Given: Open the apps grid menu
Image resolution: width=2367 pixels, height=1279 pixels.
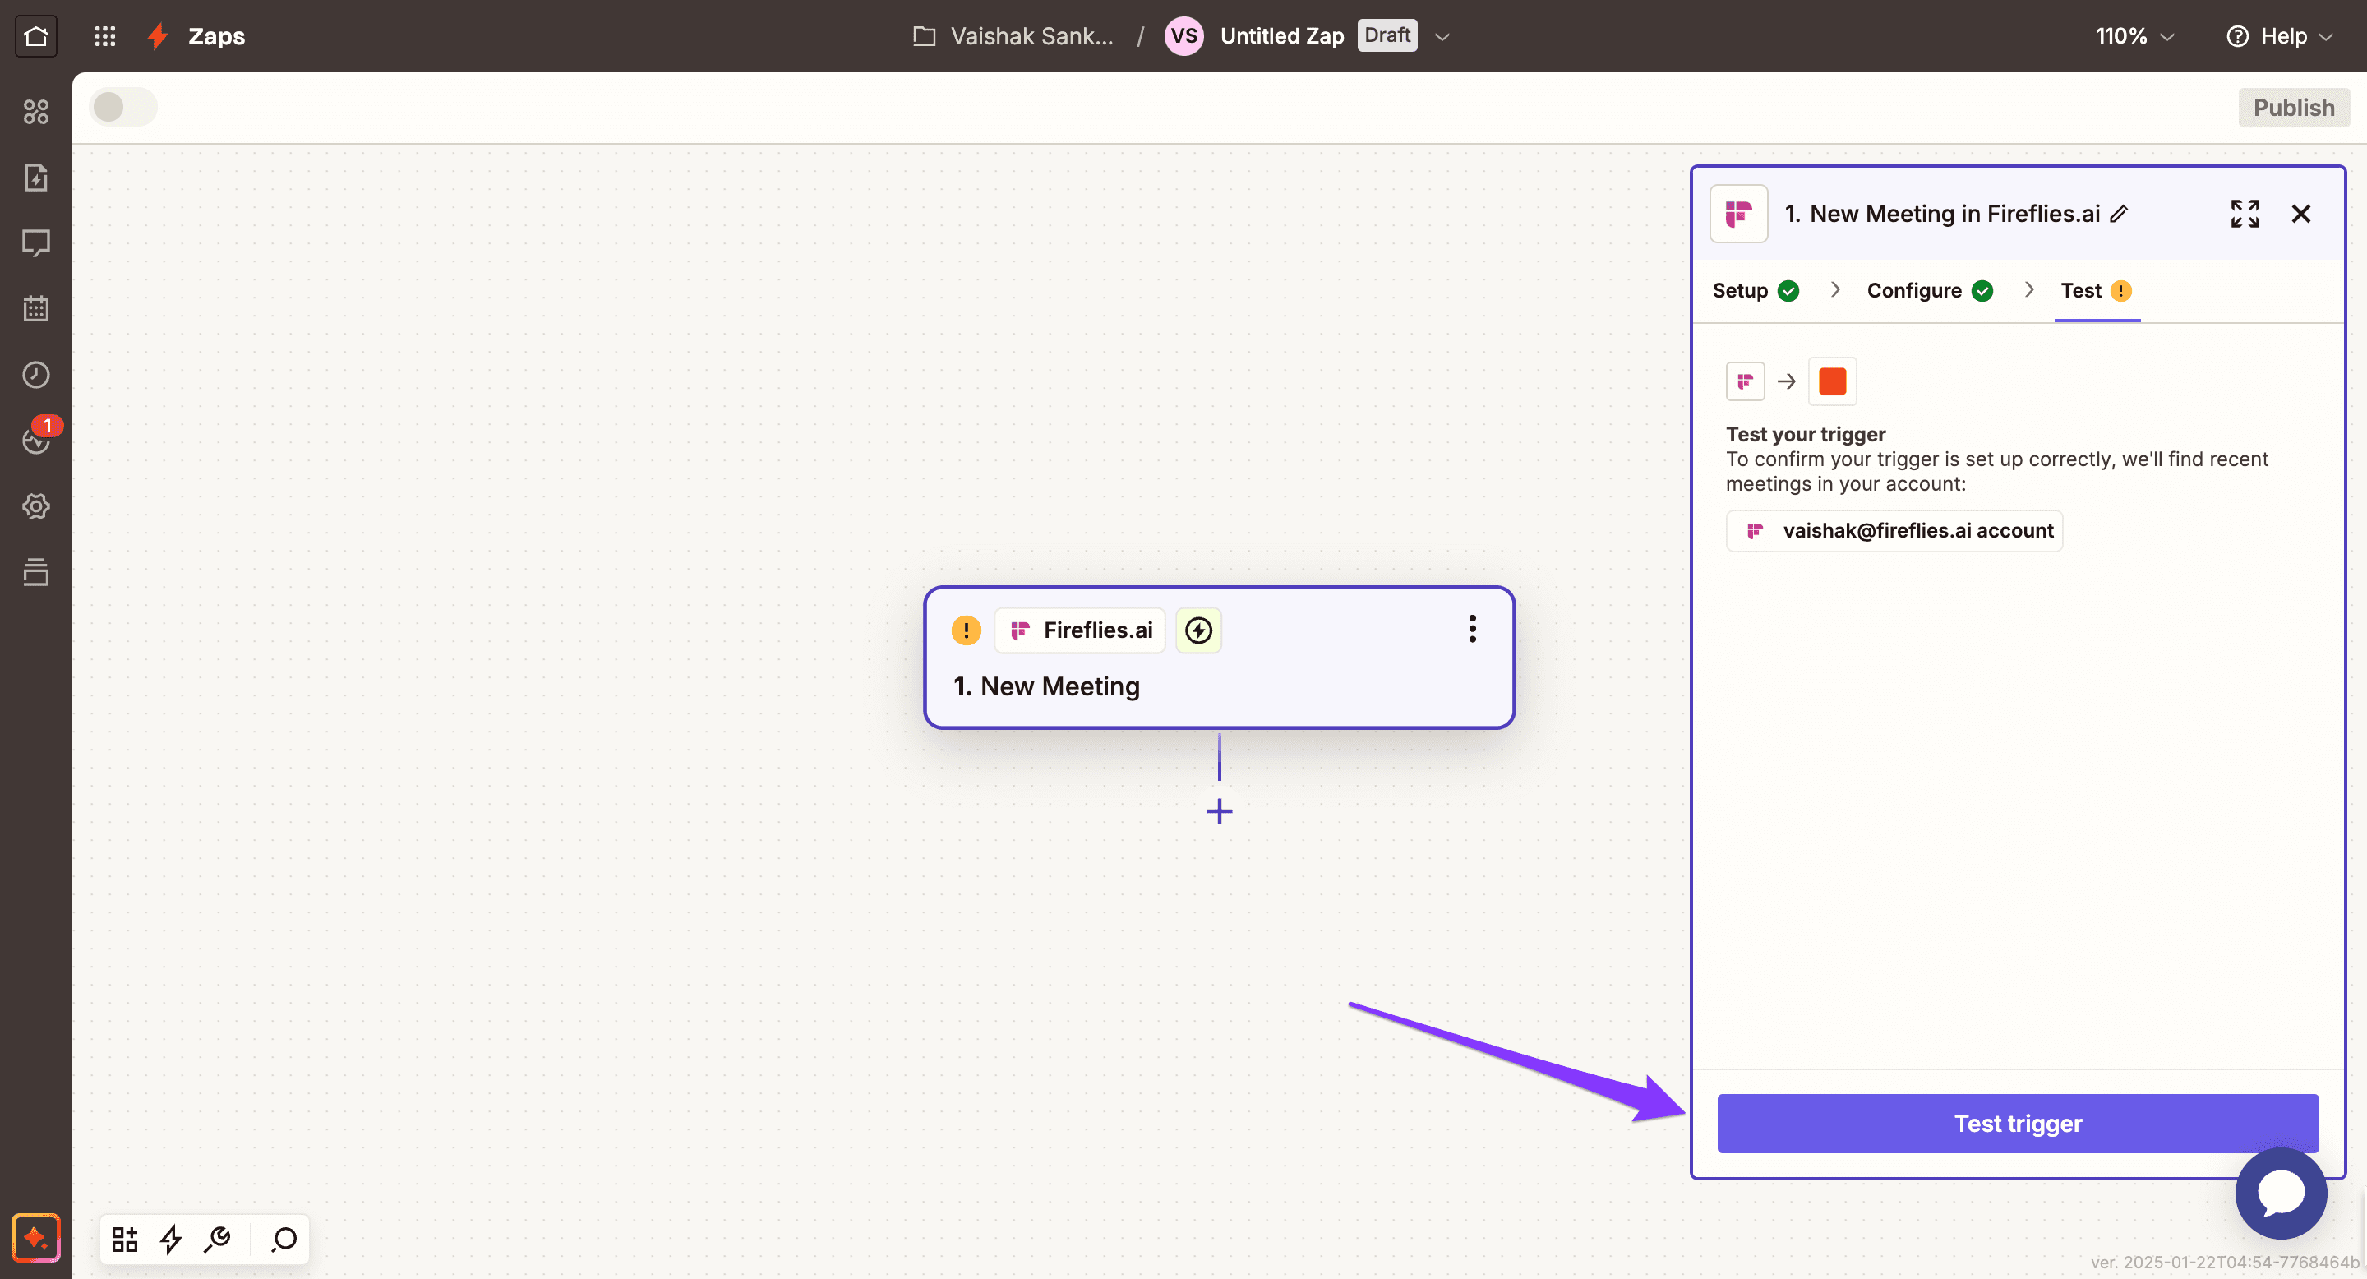Looking at the screenshot, I should coord(104,36).
